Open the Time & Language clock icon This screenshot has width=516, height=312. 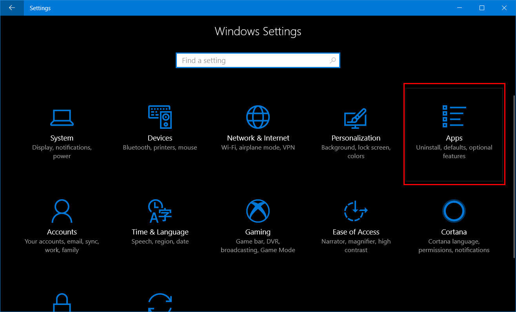tap(160, 211)
